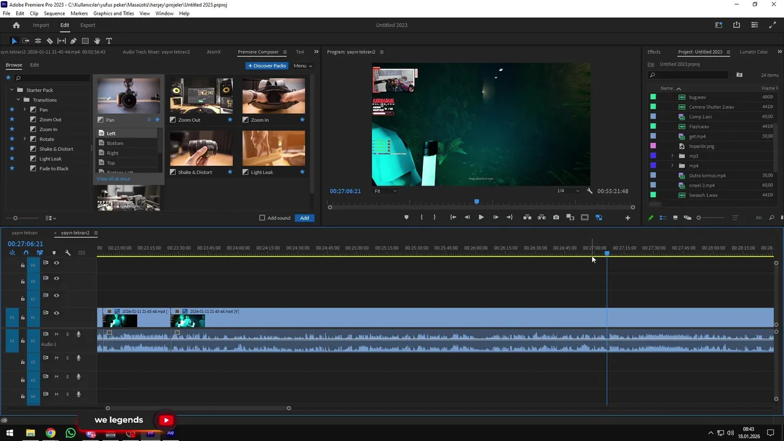Switch to the Import workspace tab
Viewport: 784px width, 441px height.
click(x=41, y=25)
